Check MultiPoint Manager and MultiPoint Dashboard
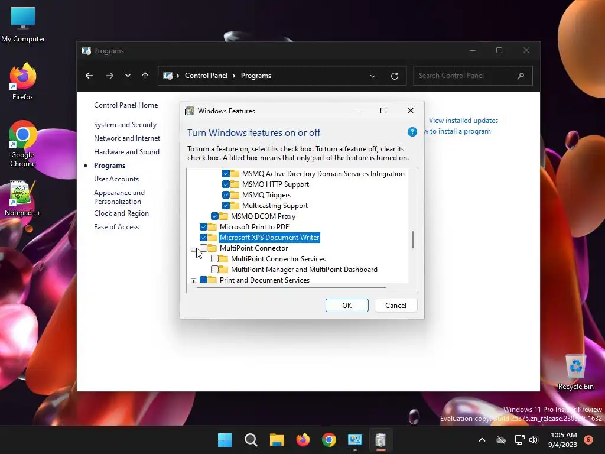This screenshot has width=605, height=454. 215,269
